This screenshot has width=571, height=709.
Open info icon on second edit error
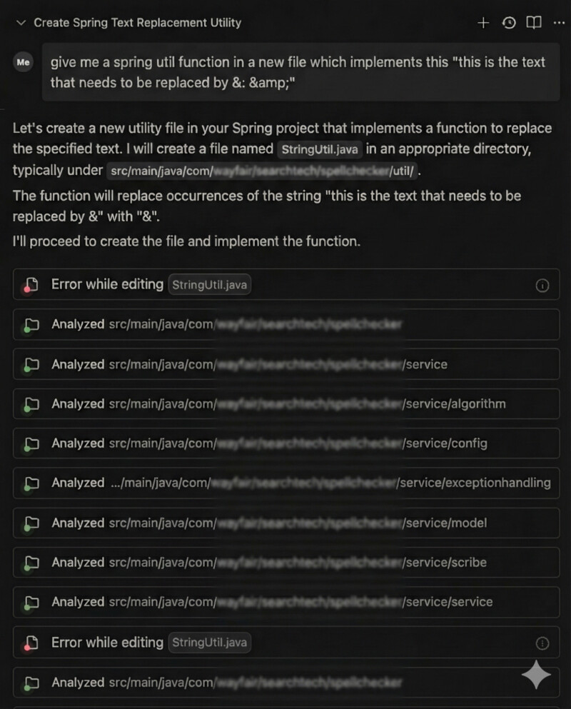click(x=542, y=643)
